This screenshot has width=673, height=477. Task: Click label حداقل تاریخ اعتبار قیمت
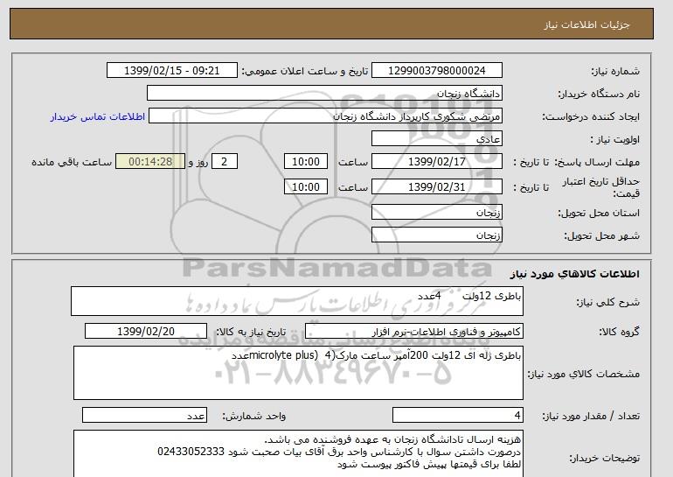click(601, 187)
